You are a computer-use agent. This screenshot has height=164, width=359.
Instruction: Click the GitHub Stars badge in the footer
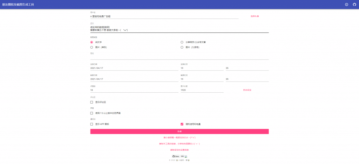tap(176, 156)
